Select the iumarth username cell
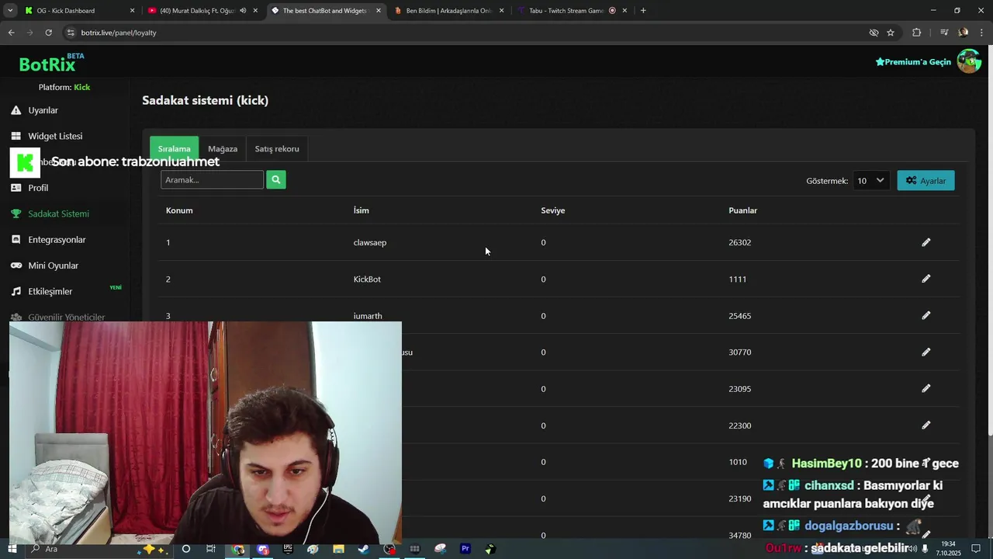This screenshot has width=993, height=559. click(368, 316)
